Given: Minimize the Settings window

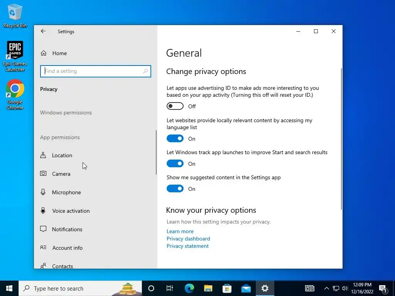Looking at the screenshot, I should tap(298, 31).
